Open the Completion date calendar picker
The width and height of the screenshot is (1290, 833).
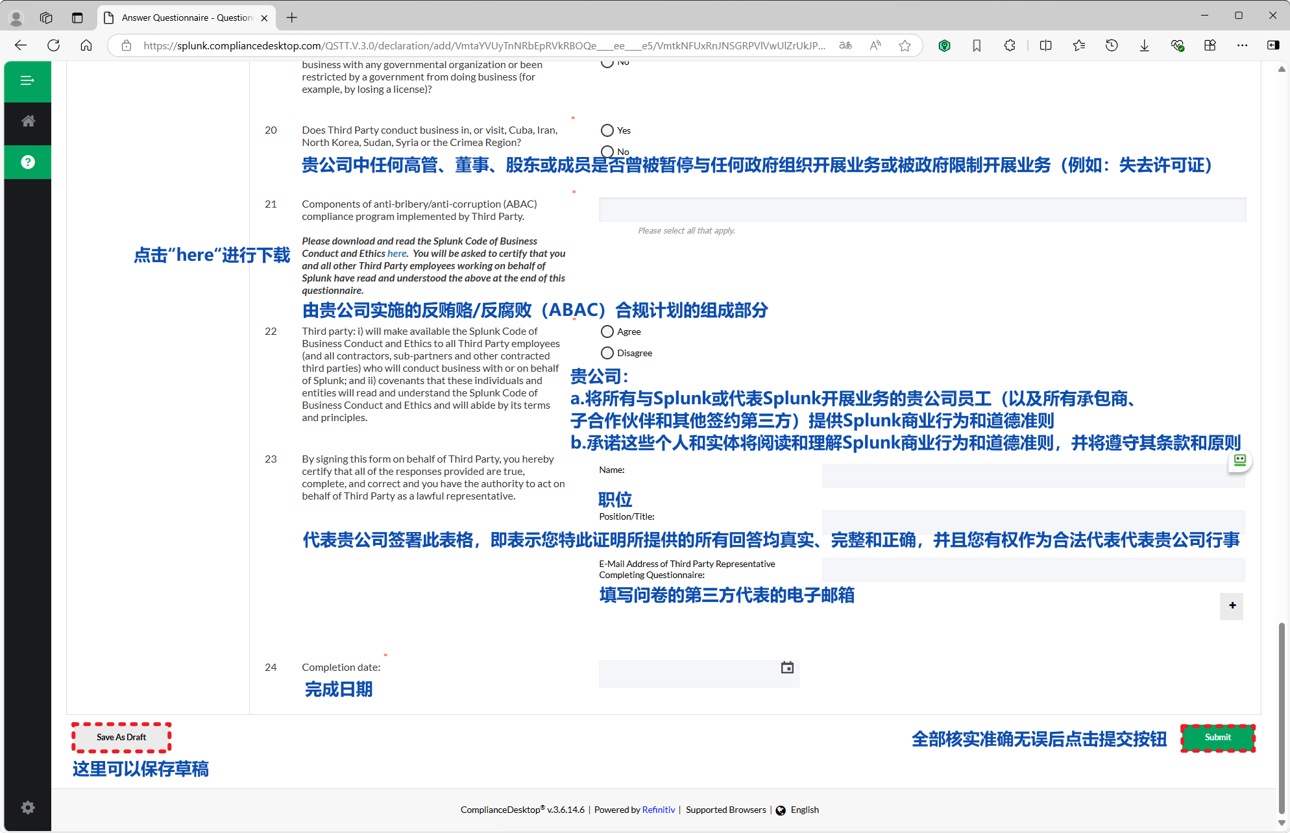(787, 667)
